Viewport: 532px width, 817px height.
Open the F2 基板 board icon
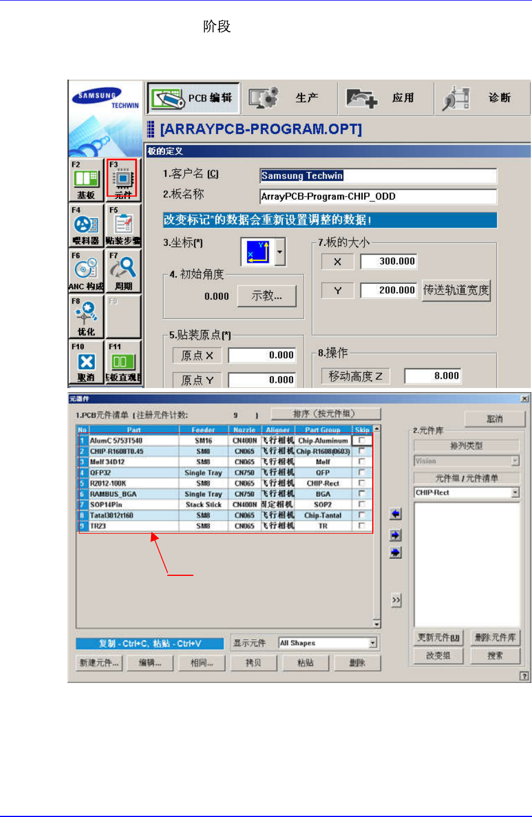click(86, 180)
